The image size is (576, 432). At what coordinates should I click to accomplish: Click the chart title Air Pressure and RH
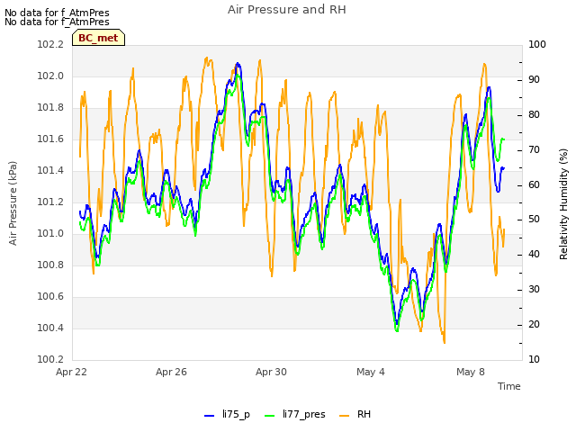(287, 10)
